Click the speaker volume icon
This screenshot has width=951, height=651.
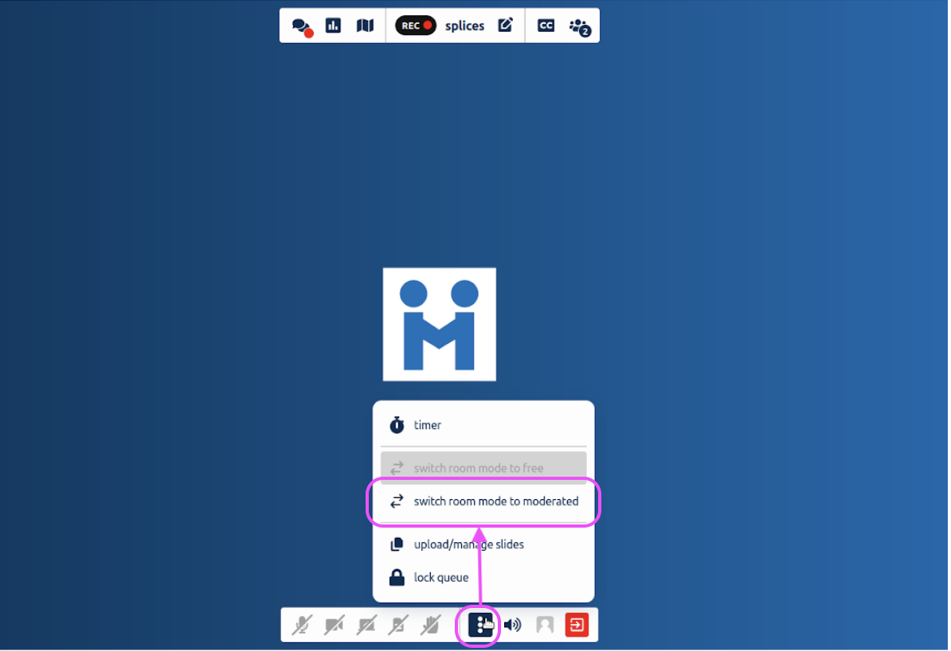point(512,625)
